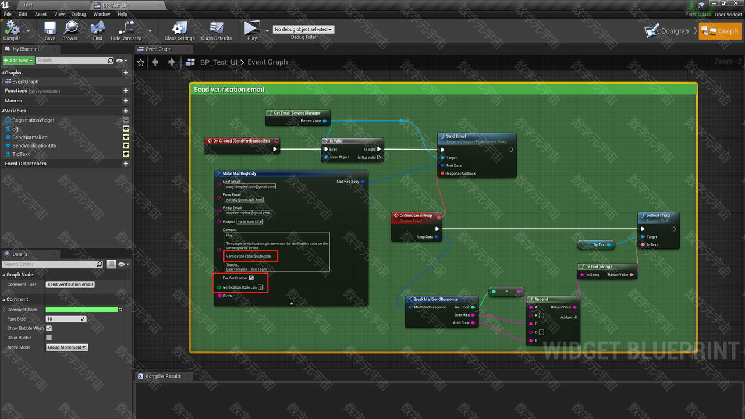
Task: Expand the Comment Color property
Action: click(x=3, y=310)
